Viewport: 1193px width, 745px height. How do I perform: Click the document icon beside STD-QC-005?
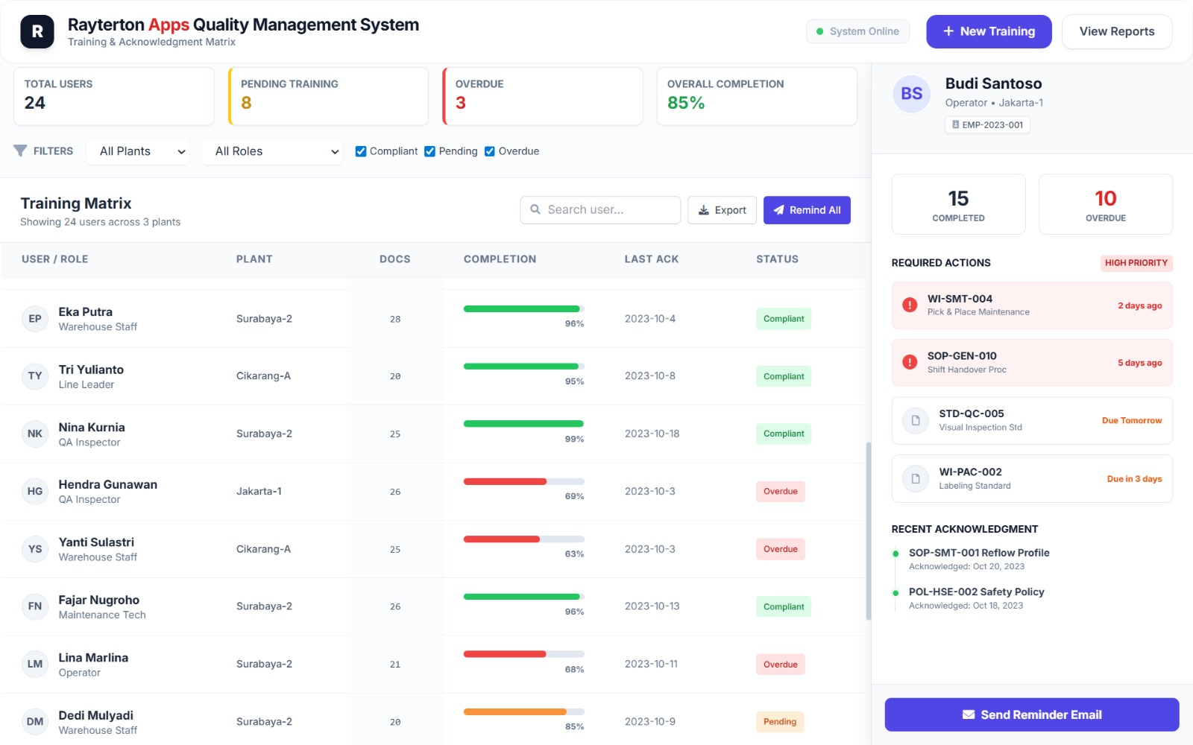915,420
